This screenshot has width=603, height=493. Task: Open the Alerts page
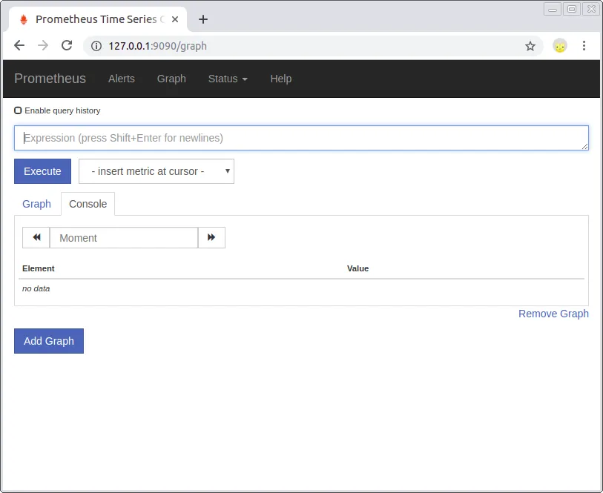click(122, 79)
